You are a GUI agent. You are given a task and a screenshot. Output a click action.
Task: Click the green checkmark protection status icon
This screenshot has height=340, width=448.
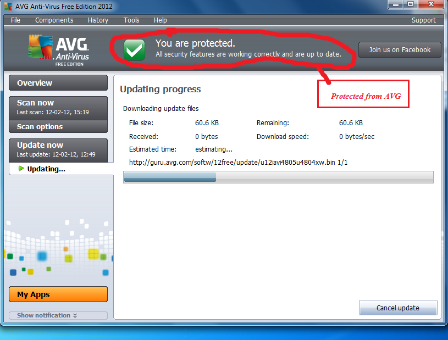(134, 50)
